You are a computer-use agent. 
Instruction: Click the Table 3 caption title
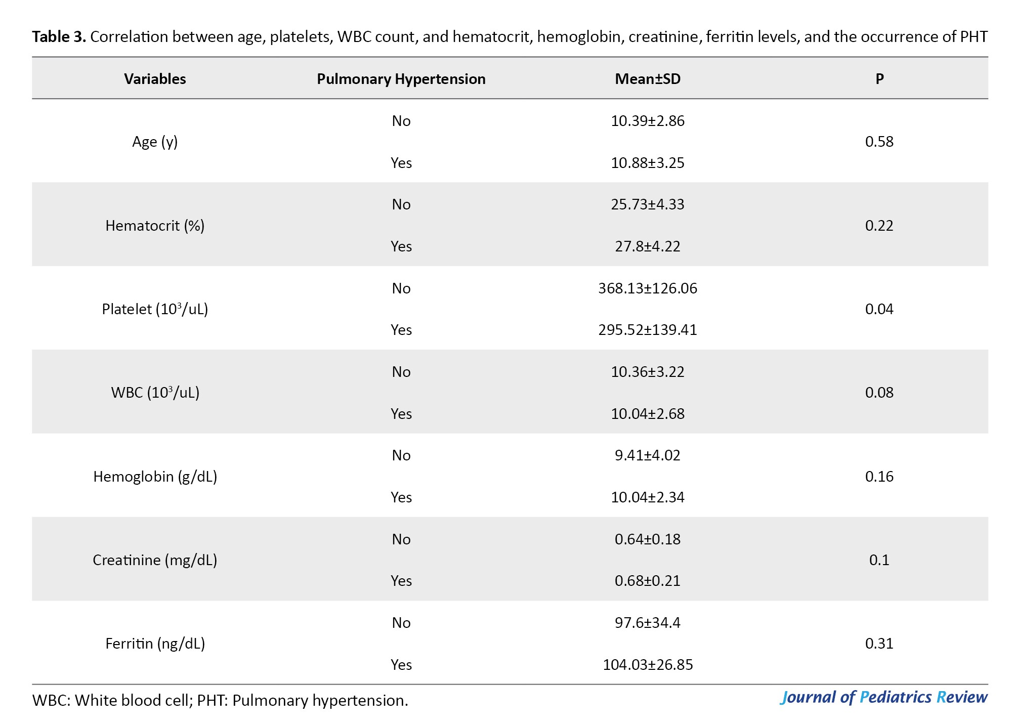509,36
